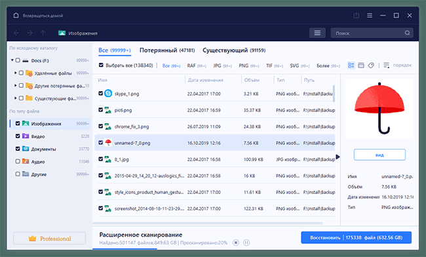This screenshot has height=257, width=426.
Task: Click the Другие category folder icon
Action: 26,174
